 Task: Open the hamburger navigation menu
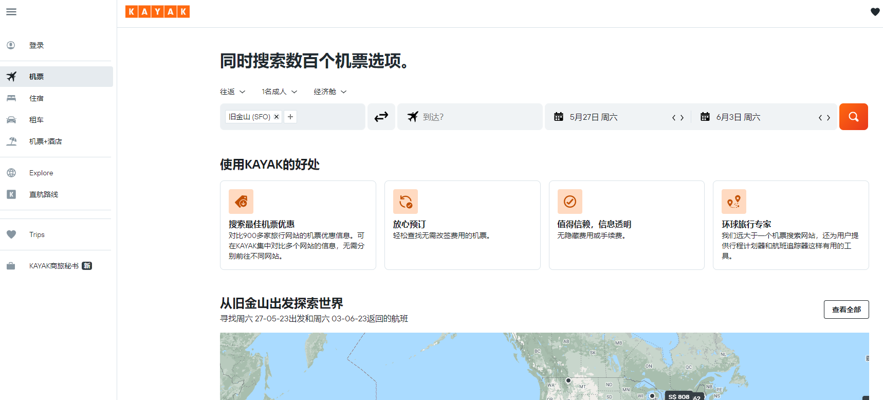(x=11, y=12)
